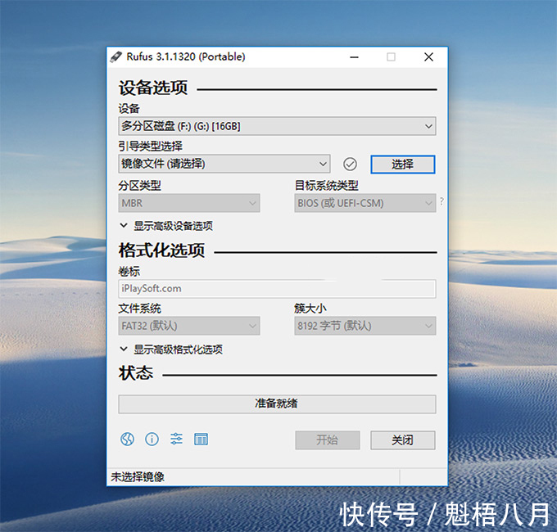
Task: Click the Rufus USB title bar icon
Action: point(115,56)
